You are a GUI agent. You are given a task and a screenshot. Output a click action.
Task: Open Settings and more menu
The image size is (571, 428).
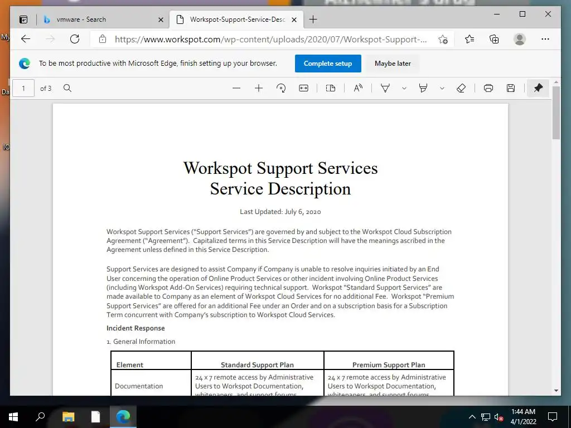pyautogui.click(x=545, y=39)
